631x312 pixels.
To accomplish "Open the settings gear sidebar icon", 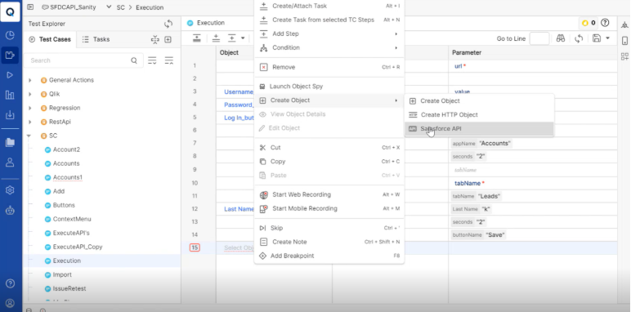I will pyautogui.click(x=10, y=190).
